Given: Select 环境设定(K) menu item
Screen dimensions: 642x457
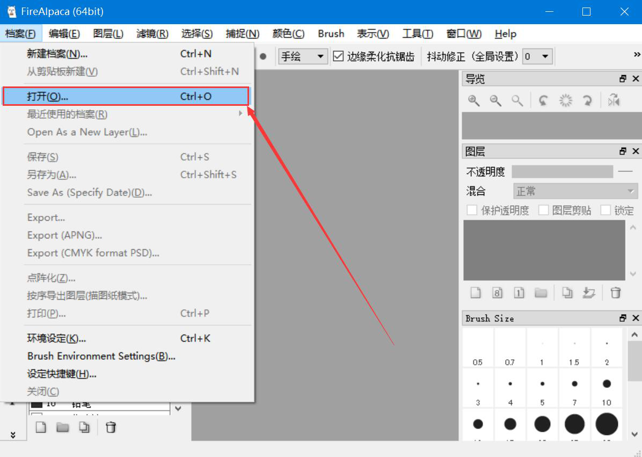Looking at the screenshot, I should (127, 338).
